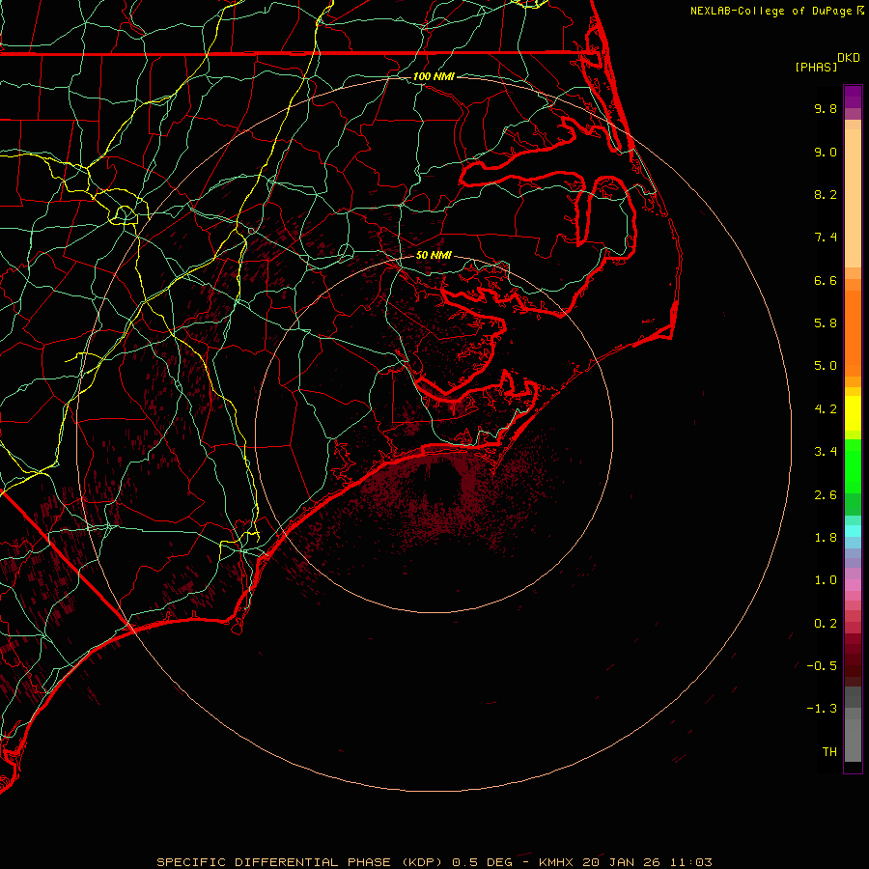Image resolution: width=869 pixels, height=869 pixels.
Task: Click the bright green color bar segment
Action: point(853,466)
